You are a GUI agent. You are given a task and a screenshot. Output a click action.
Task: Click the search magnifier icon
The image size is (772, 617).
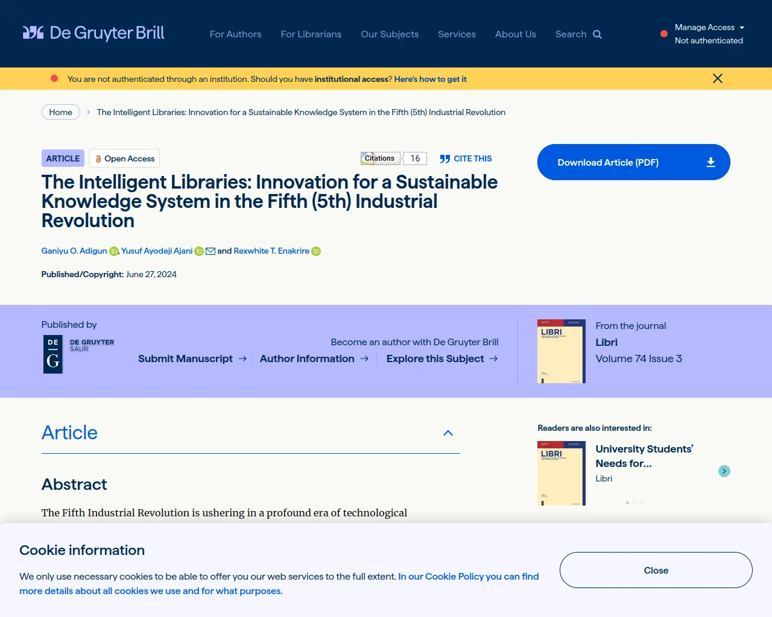pos(597,34)
